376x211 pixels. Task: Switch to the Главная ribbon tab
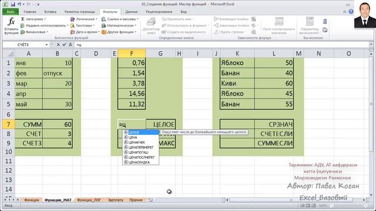tap(30, 12)
